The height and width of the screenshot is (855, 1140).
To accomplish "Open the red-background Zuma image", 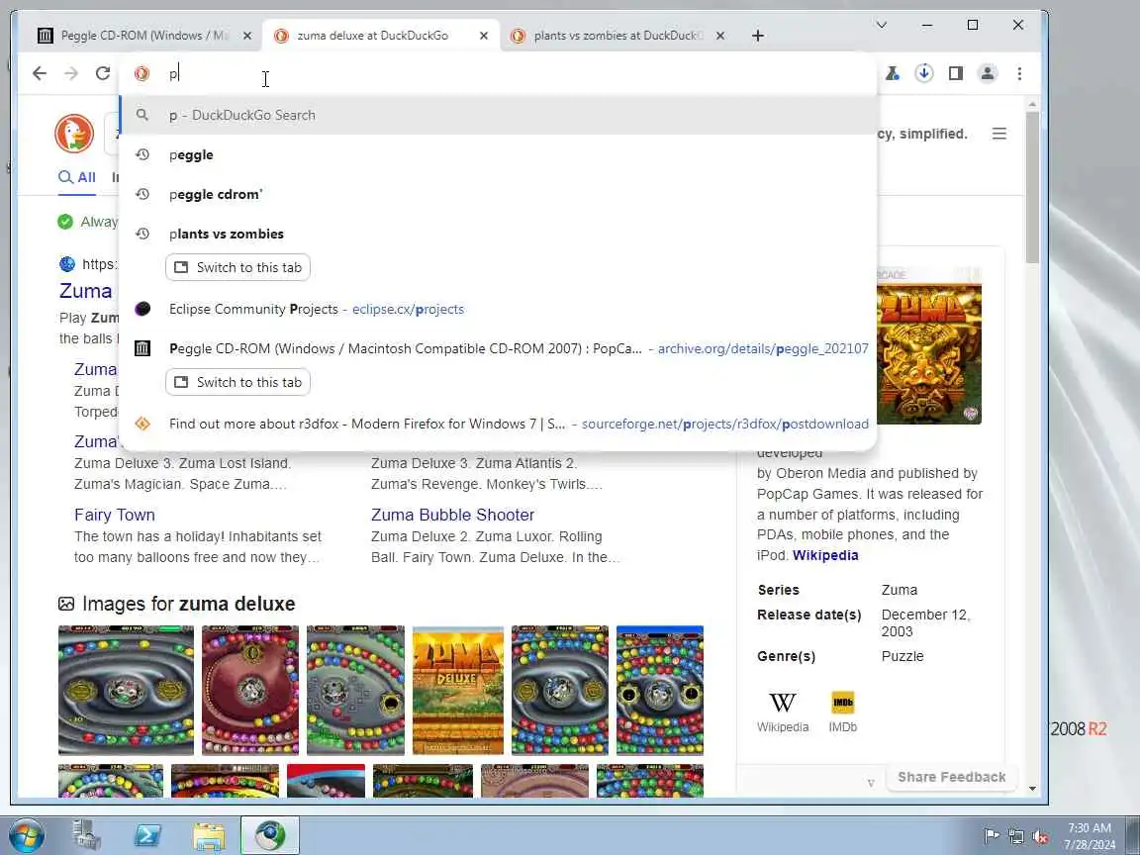I will (x=250, y=690).
